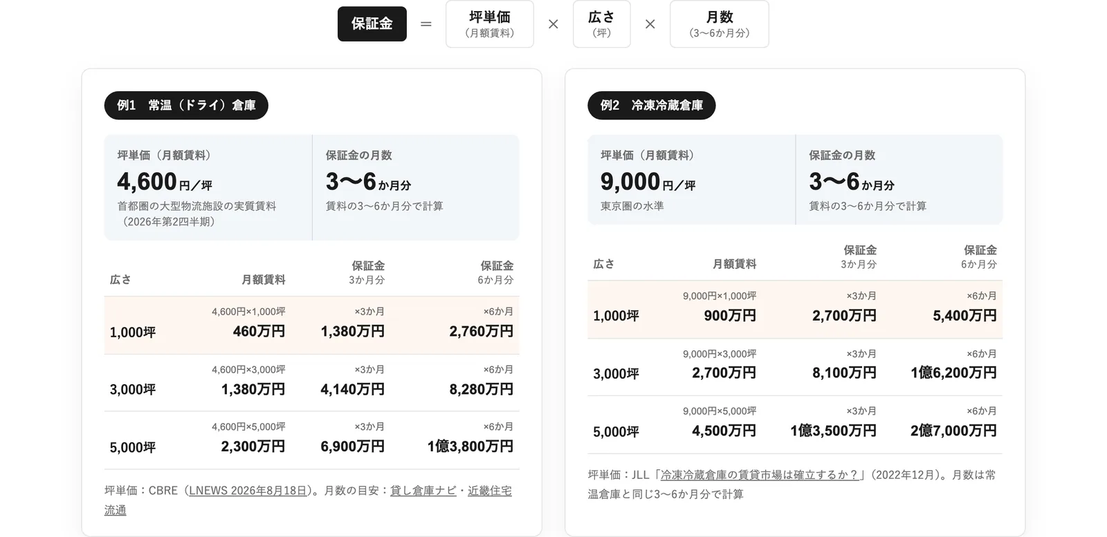Click the 8,100万円 deposit cell
This screenshot has width=1107, height=537.
coord(845,373)
